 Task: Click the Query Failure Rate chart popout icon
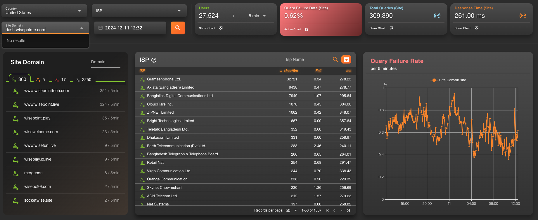pyautogui.click(x=307, y=29)
